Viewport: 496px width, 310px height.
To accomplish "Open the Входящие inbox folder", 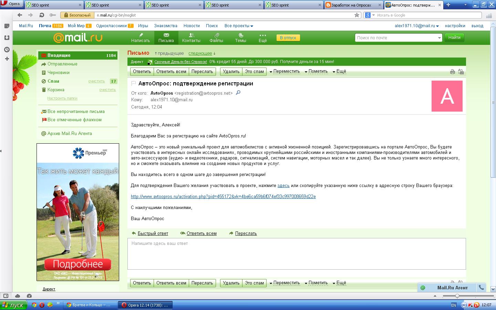I will pyautogui.click(x=78, y=55).
